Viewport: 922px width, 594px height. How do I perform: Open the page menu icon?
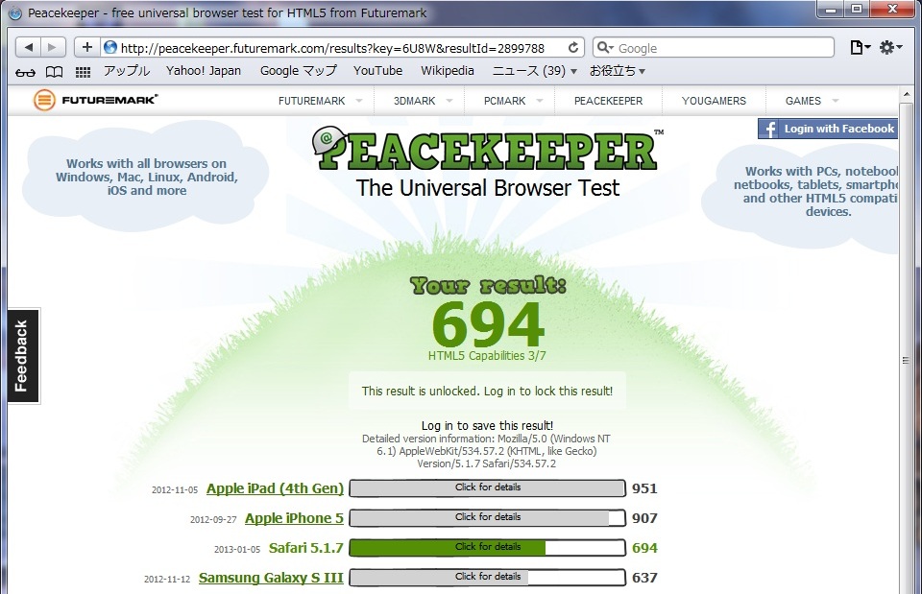861,48
